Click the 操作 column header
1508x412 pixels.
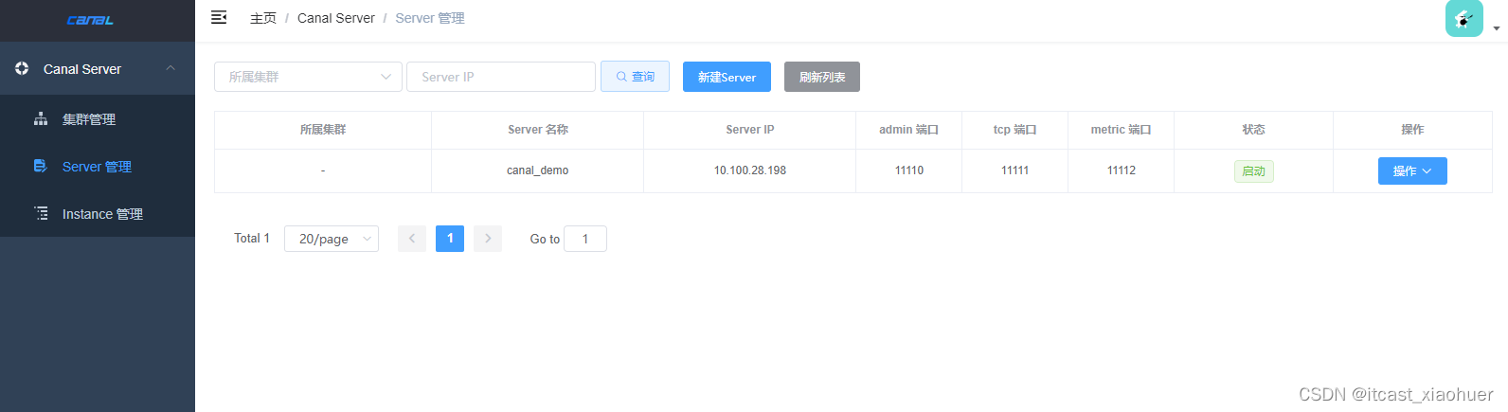click(x=1412, y=130)
